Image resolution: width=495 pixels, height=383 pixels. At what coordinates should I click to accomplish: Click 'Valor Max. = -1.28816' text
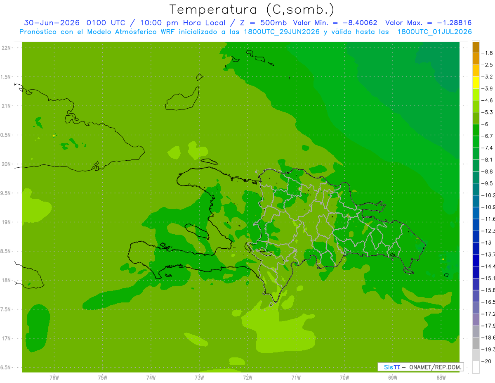point(429,23)
